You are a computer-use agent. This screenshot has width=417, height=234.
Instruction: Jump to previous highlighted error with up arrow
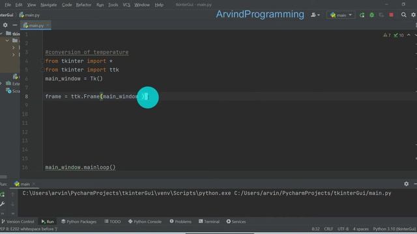tap(409, 35)
